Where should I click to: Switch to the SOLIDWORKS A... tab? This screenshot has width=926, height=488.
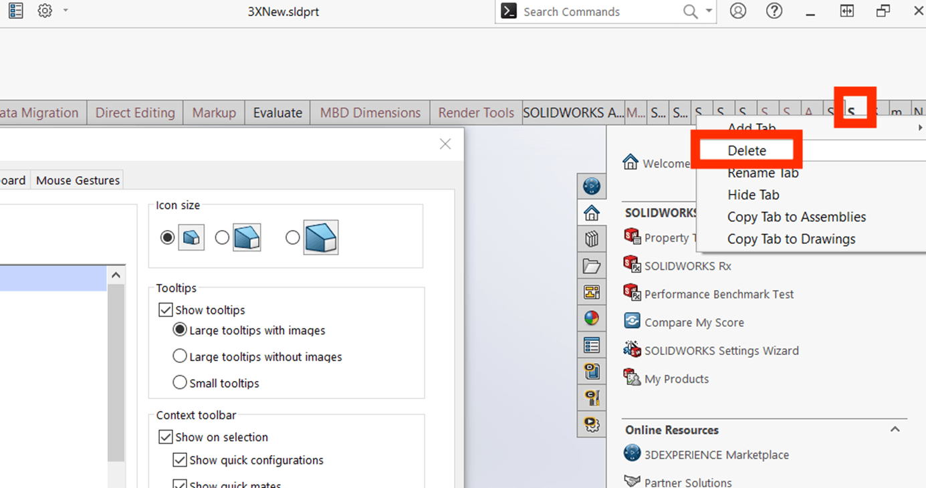(x=573, y=112)
